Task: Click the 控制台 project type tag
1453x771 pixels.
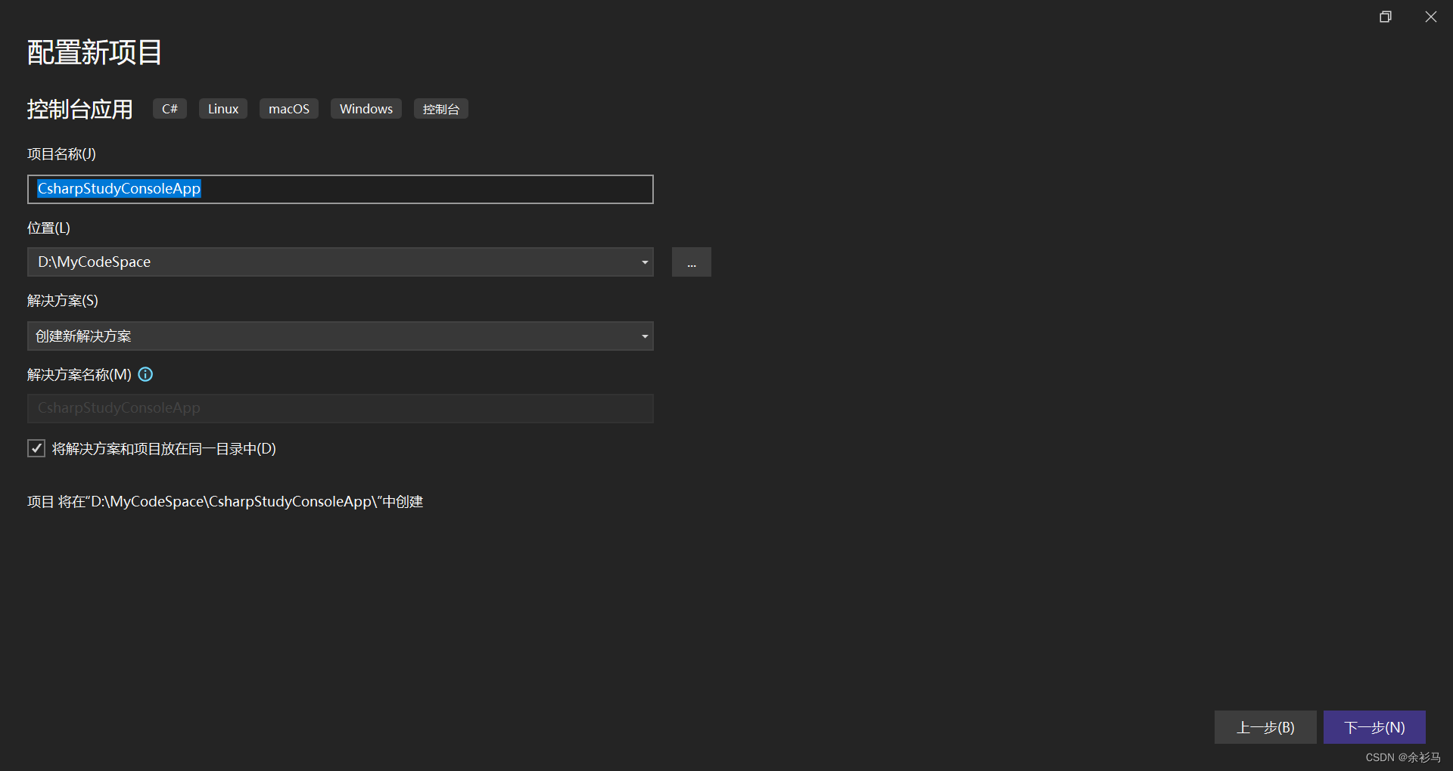Action: (x=441, y=109)
